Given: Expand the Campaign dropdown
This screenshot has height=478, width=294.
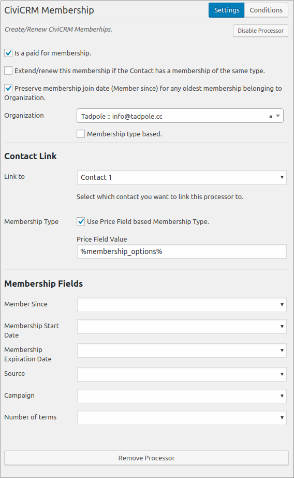Looking at the screenshot, I should [x=182, y=396].
